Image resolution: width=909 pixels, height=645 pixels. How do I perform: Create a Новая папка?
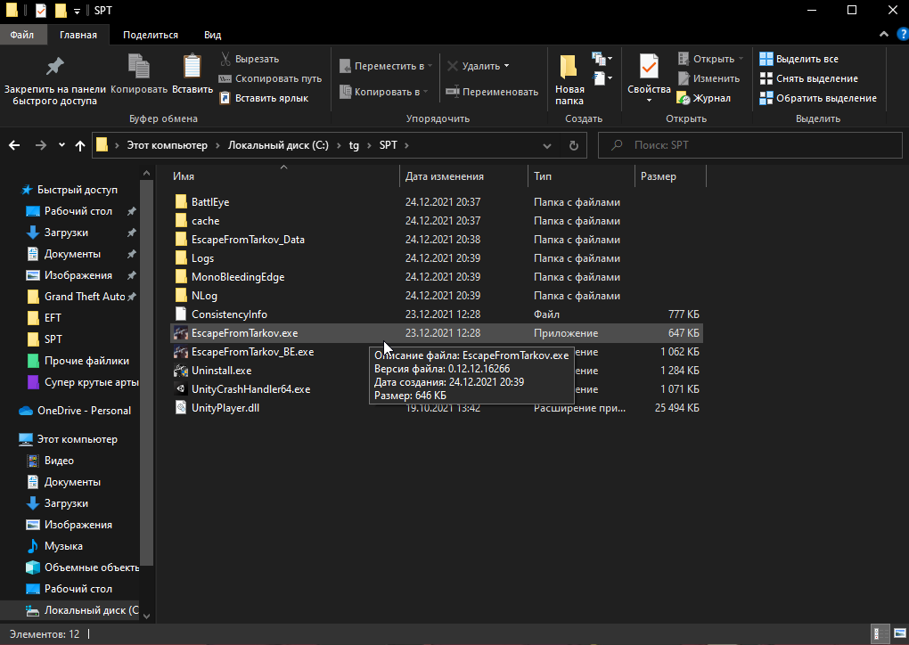[569, 80]
